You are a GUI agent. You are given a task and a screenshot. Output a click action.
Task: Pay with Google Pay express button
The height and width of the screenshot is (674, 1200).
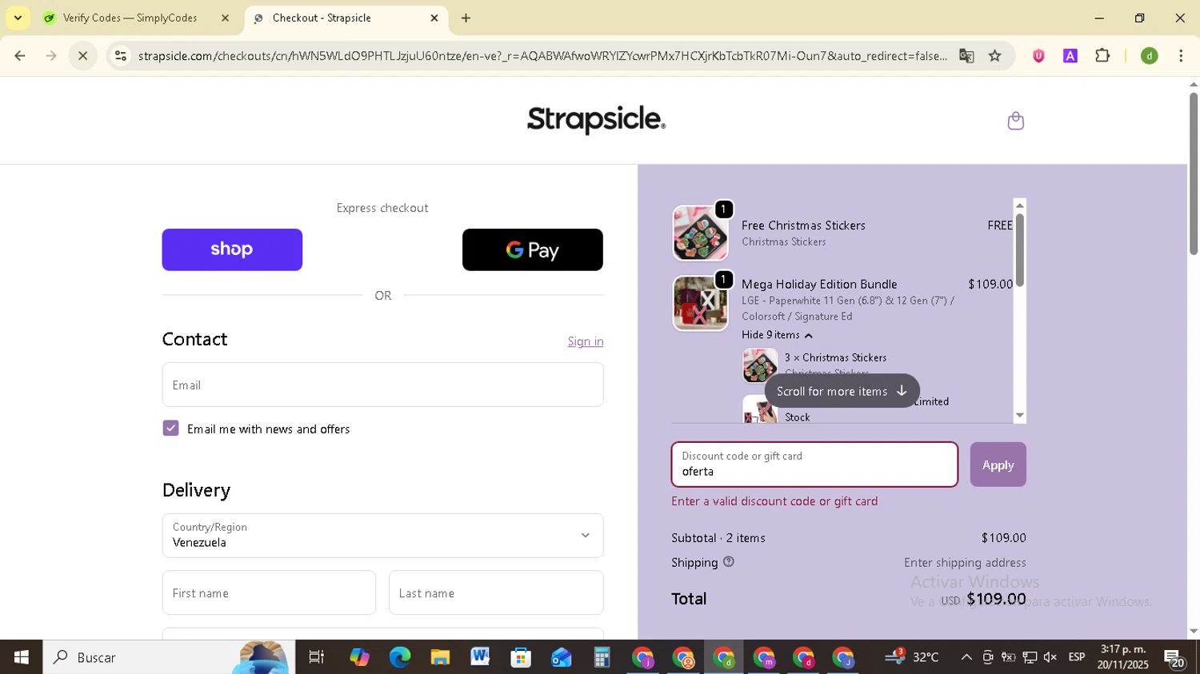533,249
